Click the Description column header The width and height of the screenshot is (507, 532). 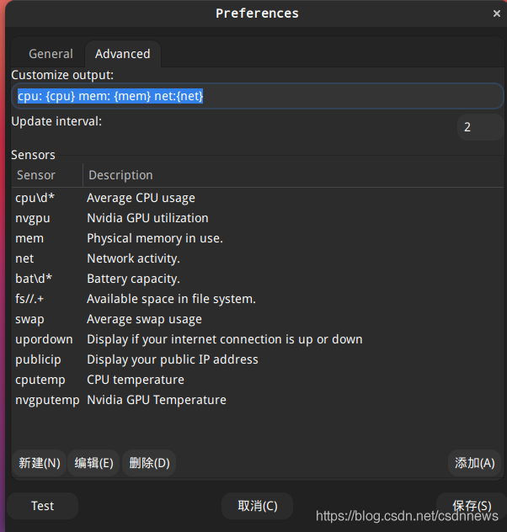120,175
